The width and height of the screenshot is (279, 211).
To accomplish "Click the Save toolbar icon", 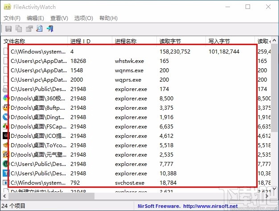I will click(x=8, y=29).
